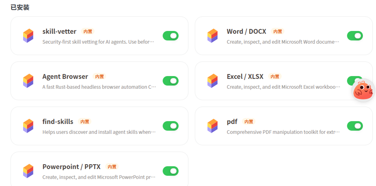Click the Powerpoint / PPTX cube icon
Viewport: 376px width, 186px height.
(x=28, y=171)
